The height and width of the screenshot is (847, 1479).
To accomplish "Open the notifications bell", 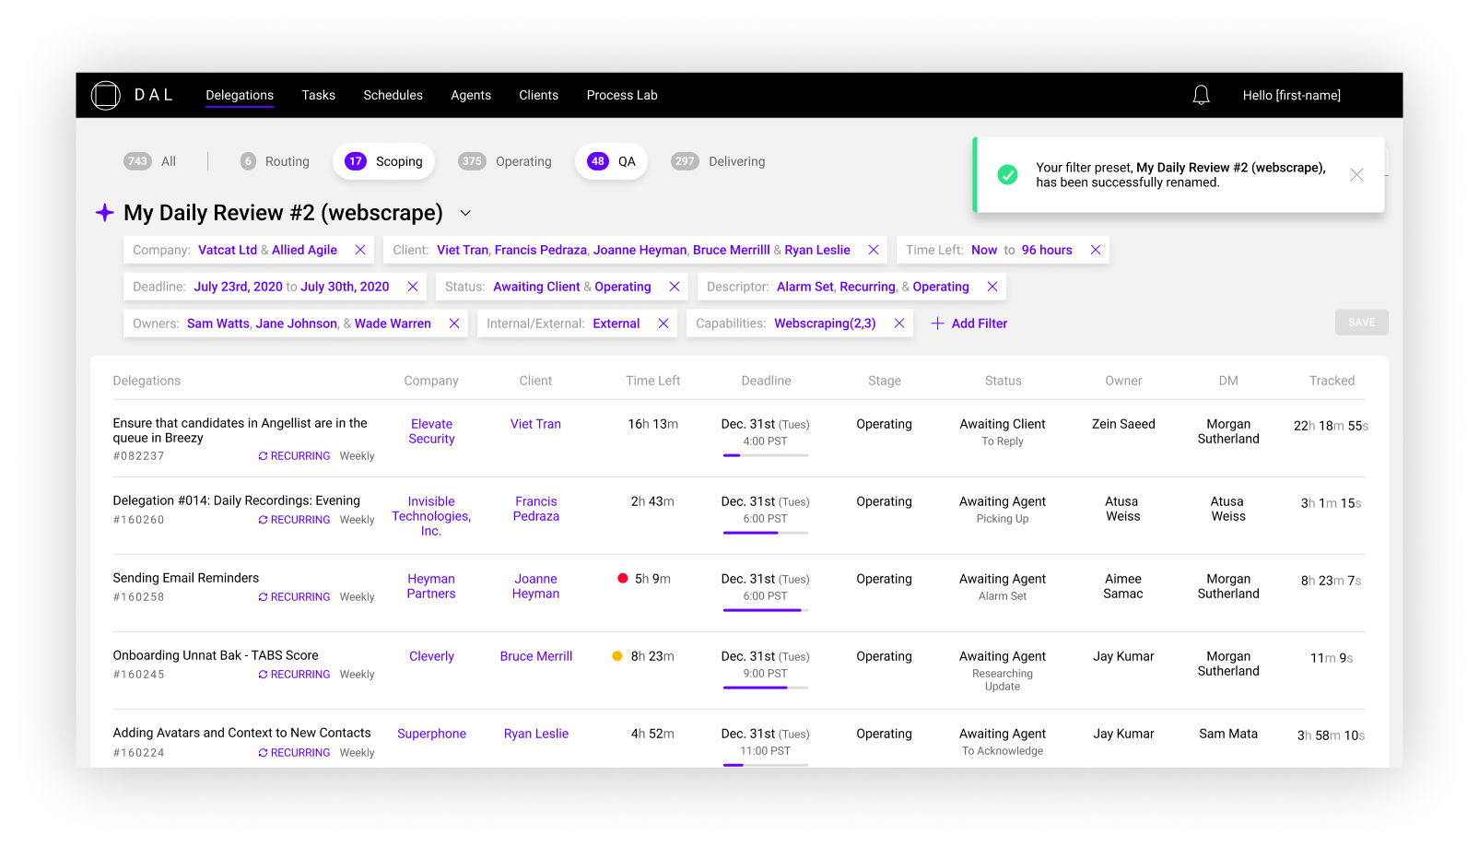I will click(x=1201, y=95).
